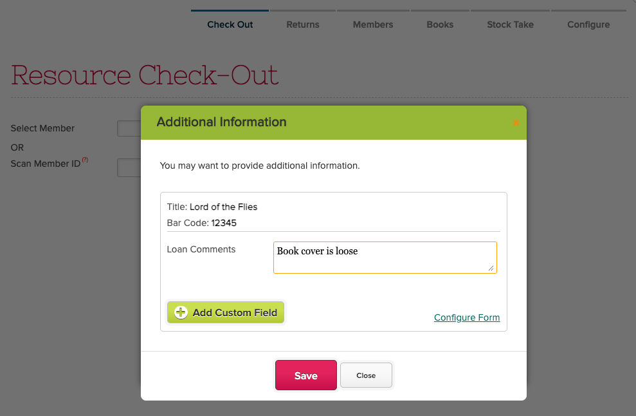This screenshot has width=636, height=416.
Task: Click the resize handle of Loan Comments box
Action: pyautogui.click(x=491, y=268)
